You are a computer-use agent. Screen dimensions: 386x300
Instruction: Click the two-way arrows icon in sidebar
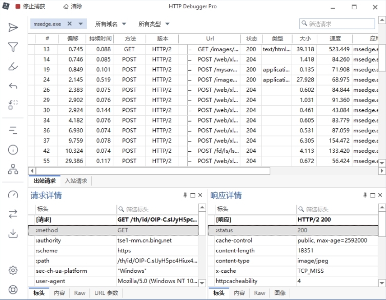[13, 214]
